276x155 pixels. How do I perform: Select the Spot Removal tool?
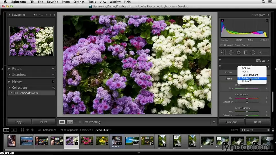[231, 53]
